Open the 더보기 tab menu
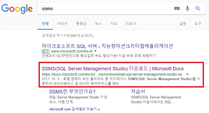209x113 pixels. [x=131, y=24]
